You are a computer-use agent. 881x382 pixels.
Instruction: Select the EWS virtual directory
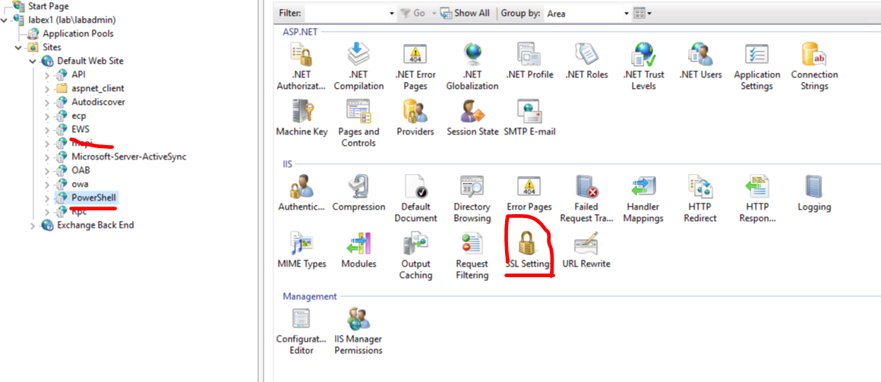coord(81,129)
